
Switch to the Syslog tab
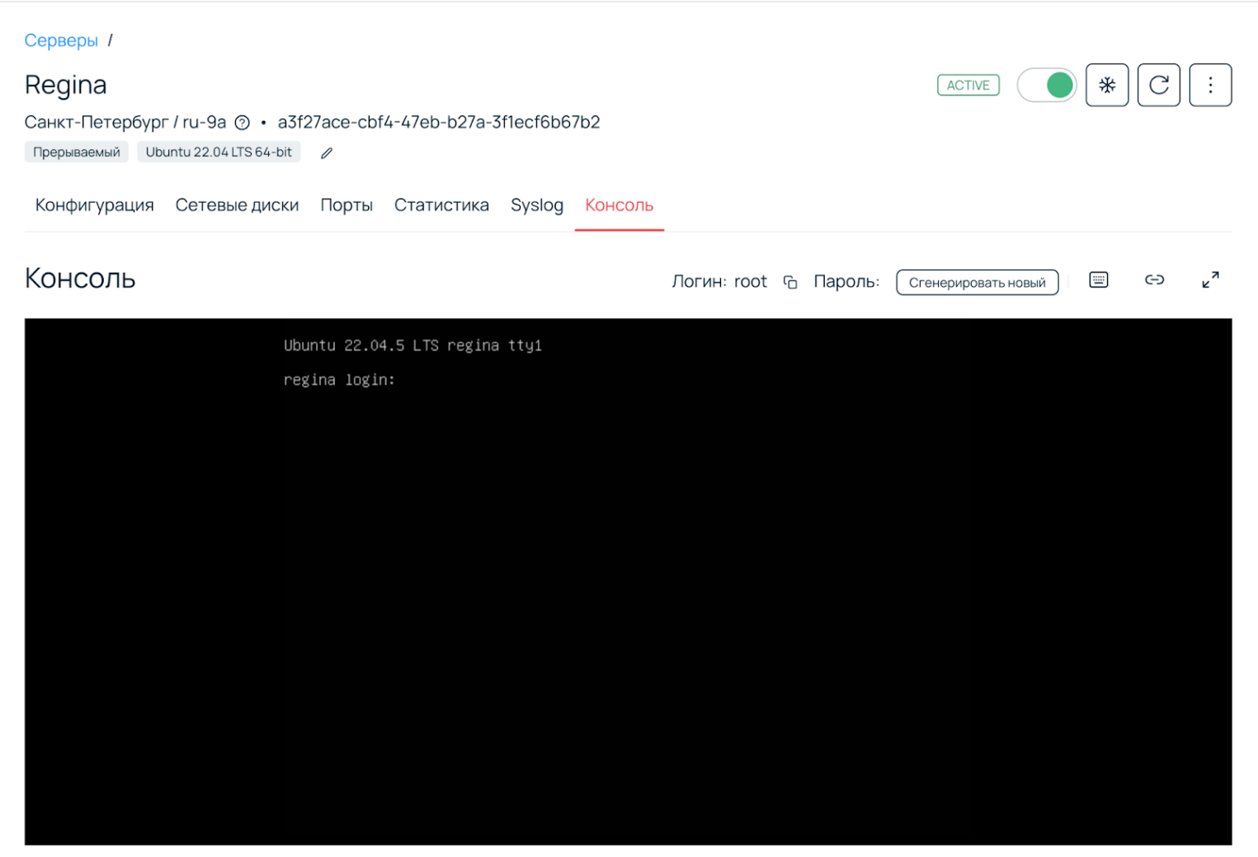(536, 205)
